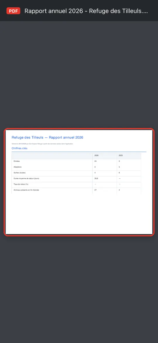Click the 2025 column header
The height and width of the screenshot is (343, 158).
(x=121, y=155)
